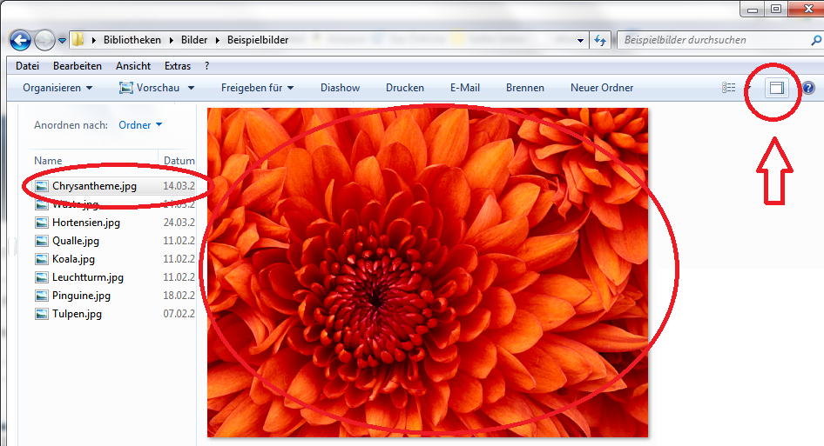Select Leuchtturm.jpg in the file list
Image resolution: width=824 pixels, height=446 pixels.
tap(87, 277)
